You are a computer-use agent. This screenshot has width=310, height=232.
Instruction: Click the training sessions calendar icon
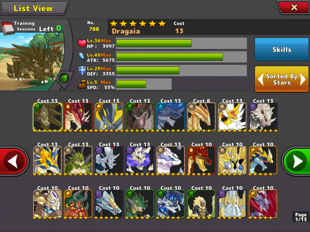point(7,28)
